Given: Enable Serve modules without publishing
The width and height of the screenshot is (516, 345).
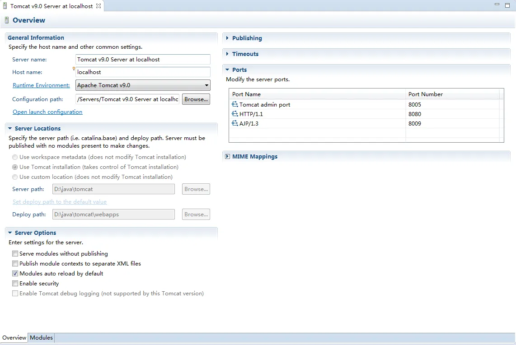Looking at the screenshot, I should click(15, 254).
